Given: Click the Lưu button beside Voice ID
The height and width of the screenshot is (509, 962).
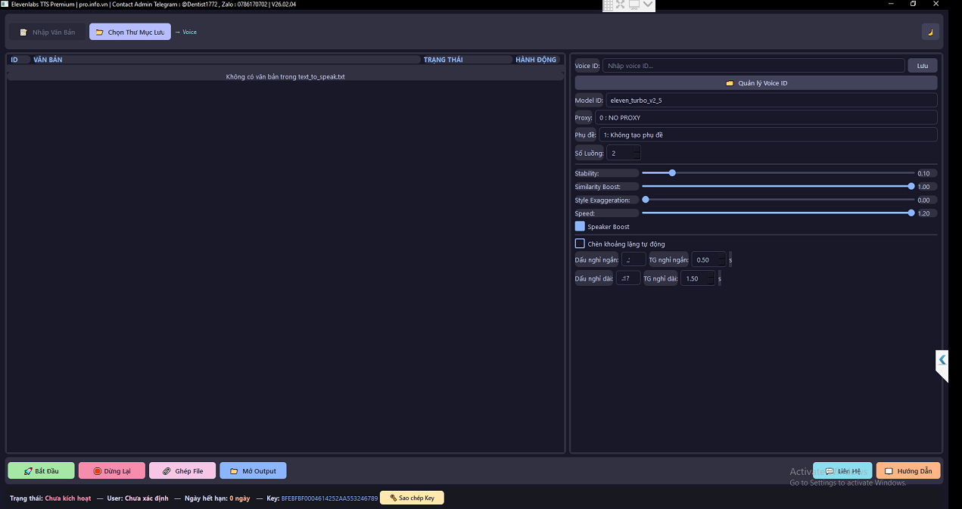Looking at the screenshot, I should (x=922, y=66).
